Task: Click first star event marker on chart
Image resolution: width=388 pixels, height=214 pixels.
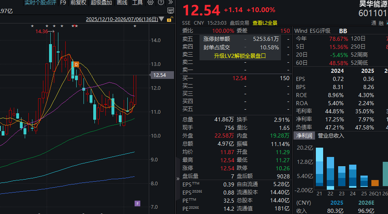Action: click(32, 26)
